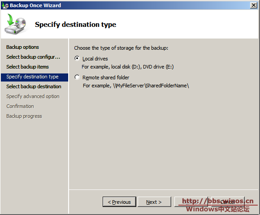Continue with the Next button
This screenshot has height=215, width=260.
[x=154, y=202]
